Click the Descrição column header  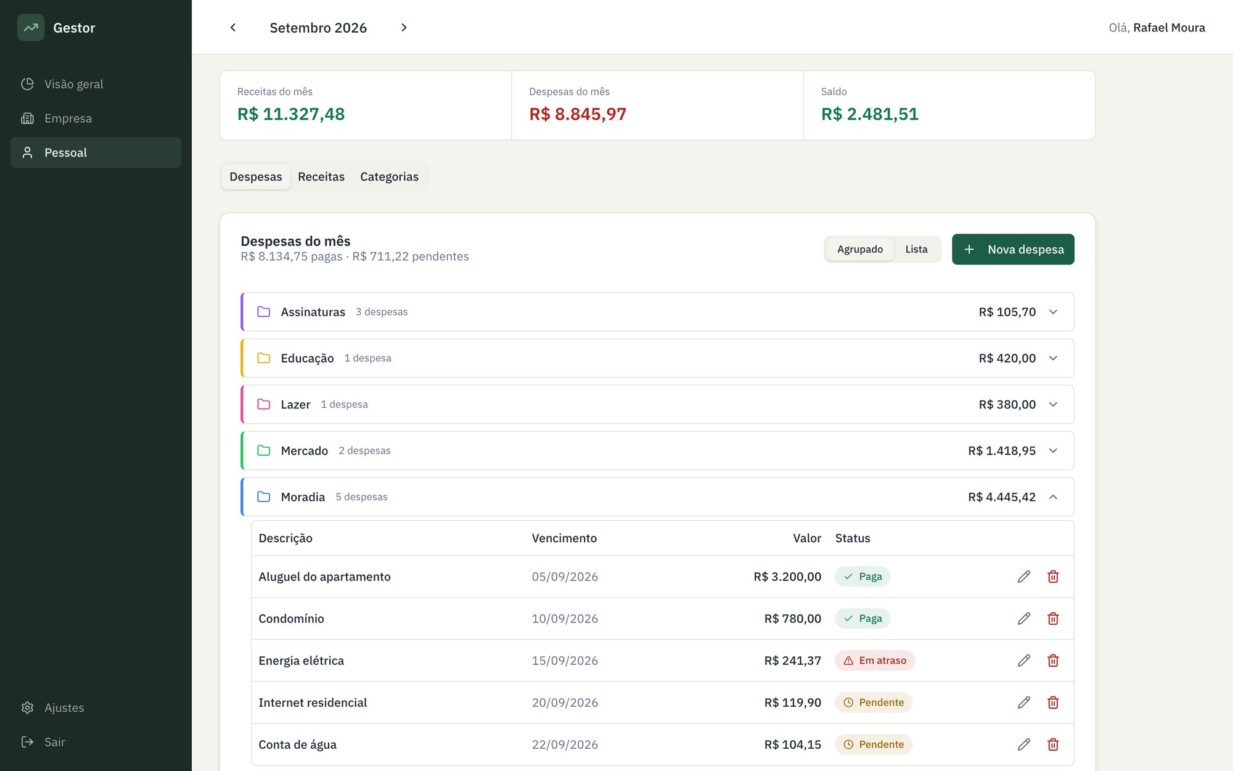(285, 538)
